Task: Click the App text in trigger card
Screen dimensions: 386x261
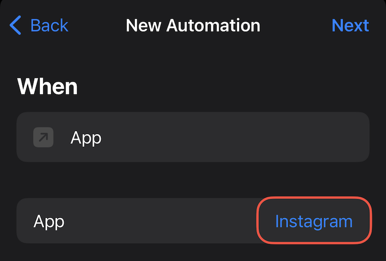Action: point(86,138)
